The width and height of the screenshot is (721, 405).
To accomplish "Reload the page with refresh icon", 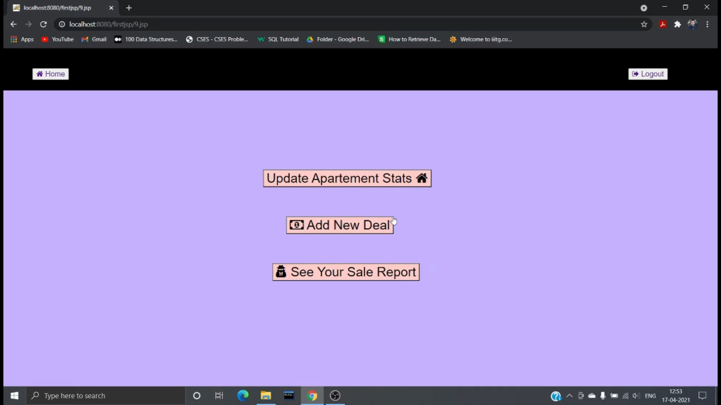I will pos(44,24).
